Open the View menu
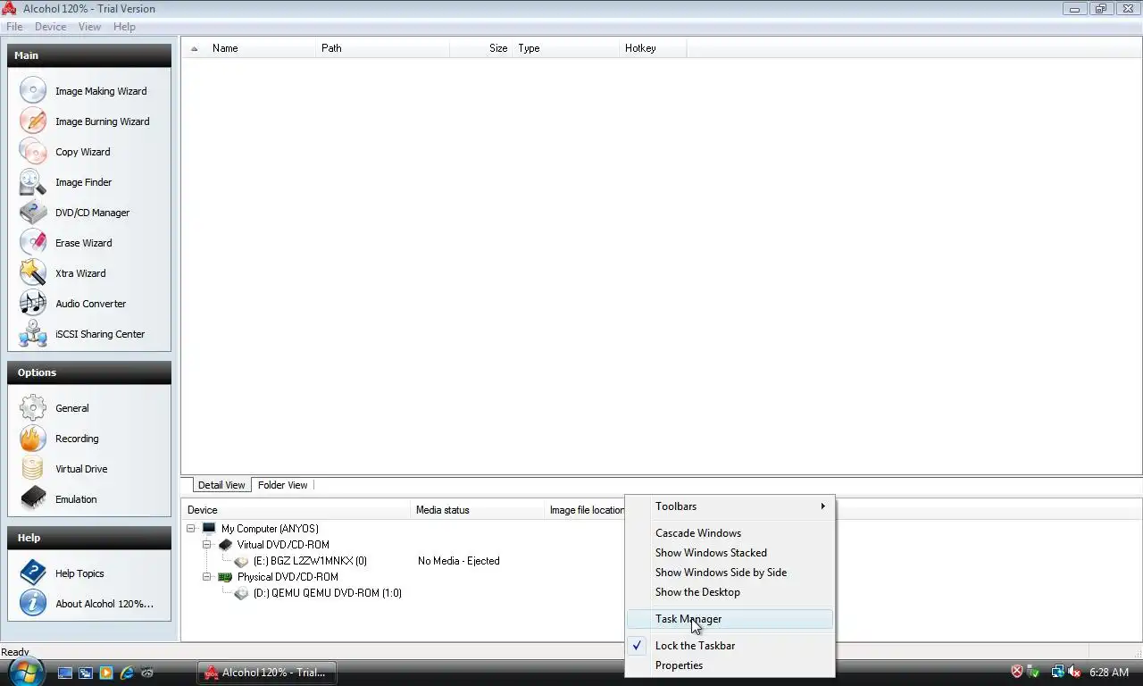Image resolution: width=1143 pixels, height=686 pixels. point(89,27)
